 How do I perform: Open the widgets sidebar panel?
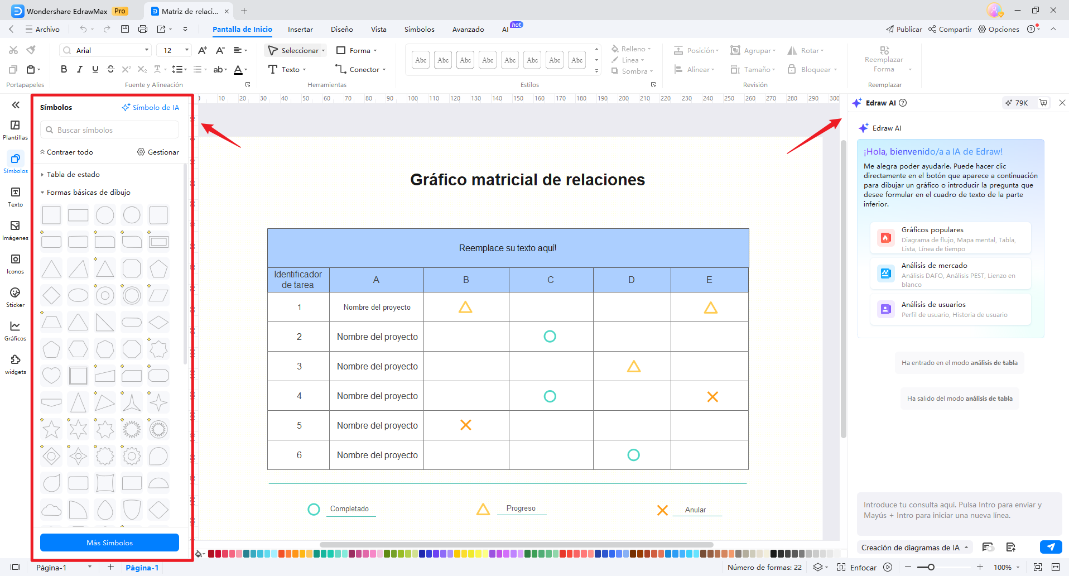tap(15, 364)
